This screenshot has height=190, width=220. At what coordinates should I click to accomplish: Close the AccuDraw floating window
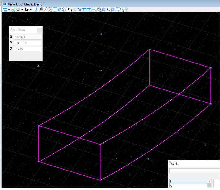(x=39, y=30)
